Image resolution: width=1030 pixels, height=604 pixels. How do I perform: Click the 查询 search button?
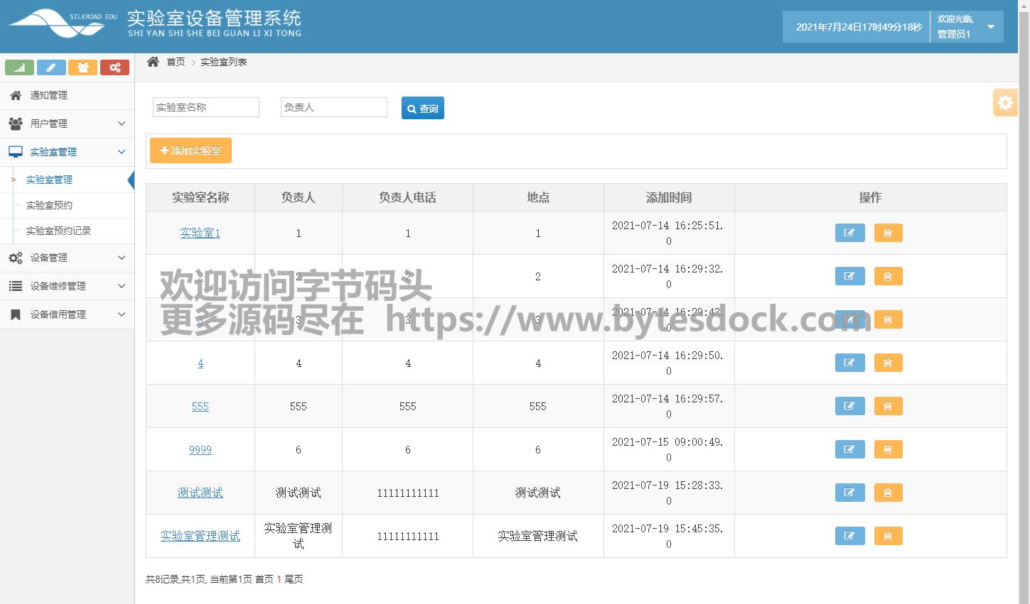423,108
